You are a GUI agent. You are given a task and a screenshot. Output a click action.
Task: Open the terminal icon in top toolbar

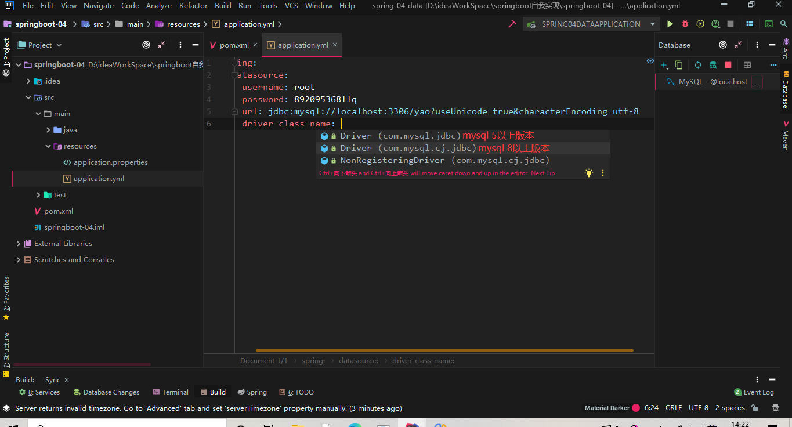click(769, 24)
